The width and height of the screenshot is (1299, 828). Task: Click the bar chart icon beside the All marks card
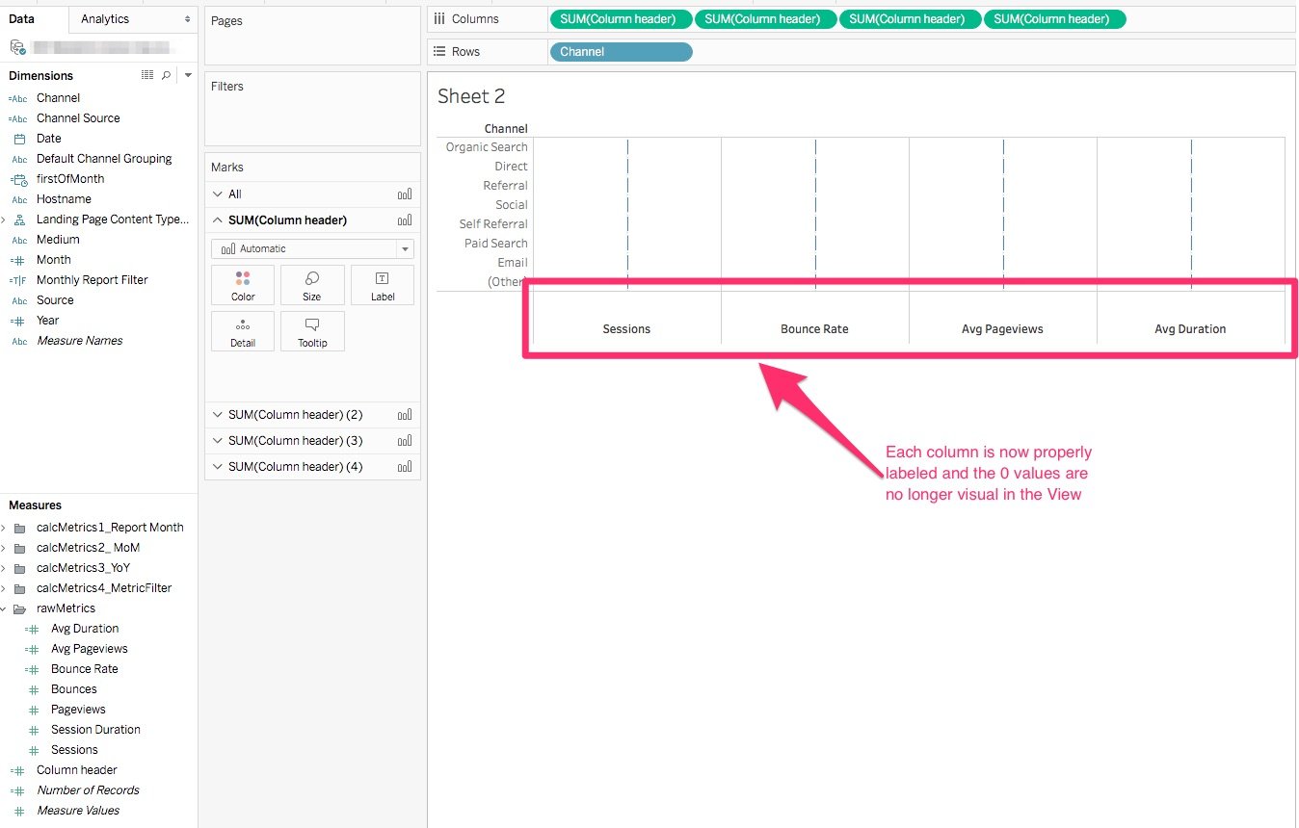coord(404,194)
